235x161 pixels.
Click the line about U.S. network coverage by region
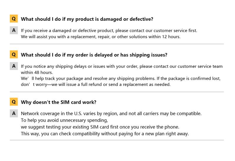coord(111,113)
